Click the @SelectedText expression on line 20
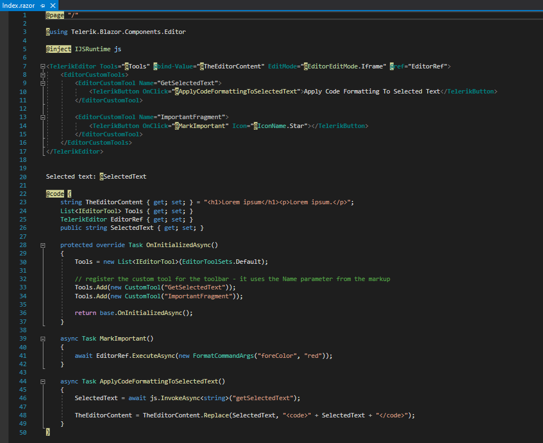 pos(123,176)
